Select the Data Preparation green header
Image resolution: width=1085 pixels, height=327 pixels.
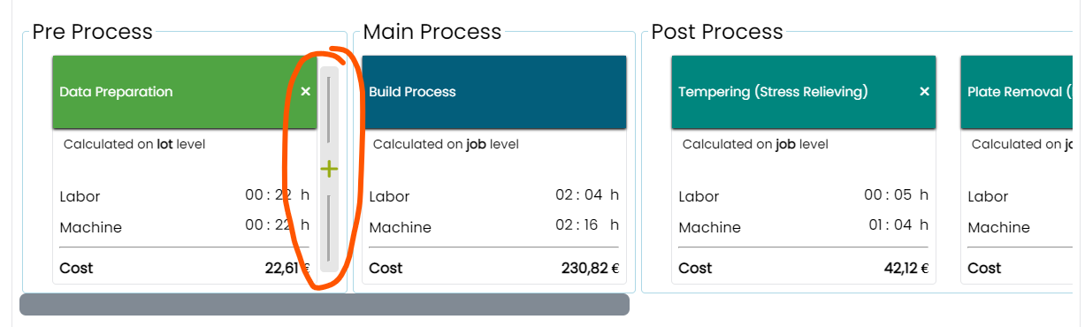pyautogui.click(x=185, y=92)
